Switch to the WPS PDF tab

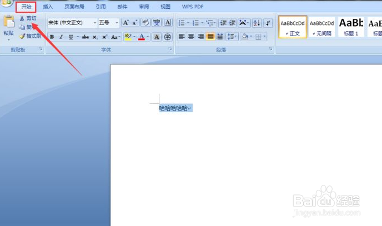[193, 7]
